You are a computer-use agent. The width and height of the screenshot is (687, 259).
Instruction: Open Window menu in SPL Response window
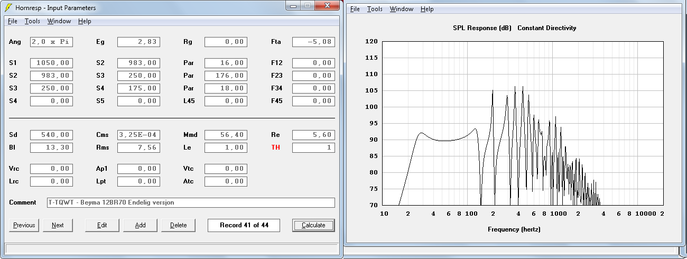402,9
